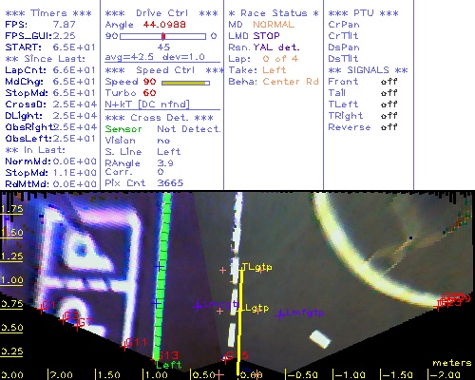The image size is (475, 380).
Task: Click the N+kT [DC nfnd] text
Action: click(x=147, y=104)
